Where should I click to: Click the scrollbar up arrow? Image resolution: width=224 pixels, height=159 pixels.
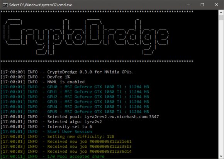pos(221,12)
